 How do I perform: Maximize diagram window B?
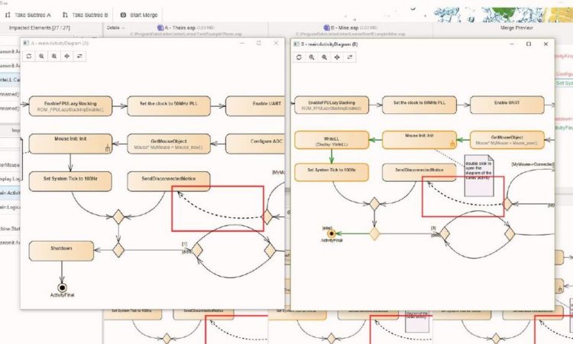(529, 44)
